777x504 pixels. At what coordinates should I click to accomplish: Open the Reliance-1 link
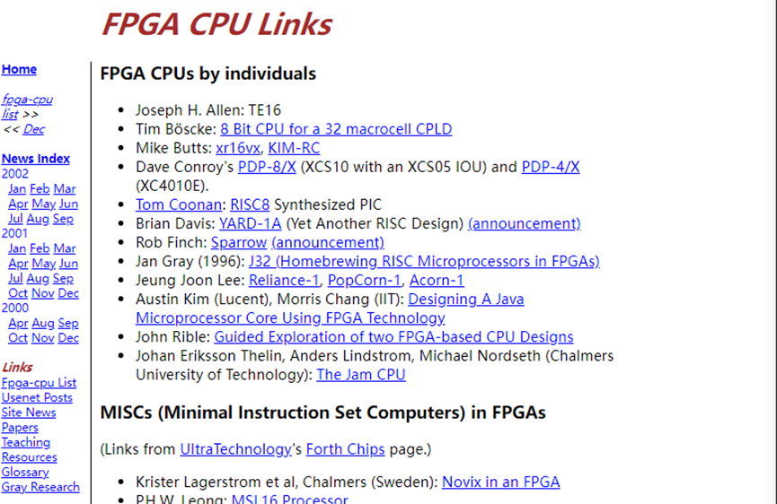[x=284, y=280]
